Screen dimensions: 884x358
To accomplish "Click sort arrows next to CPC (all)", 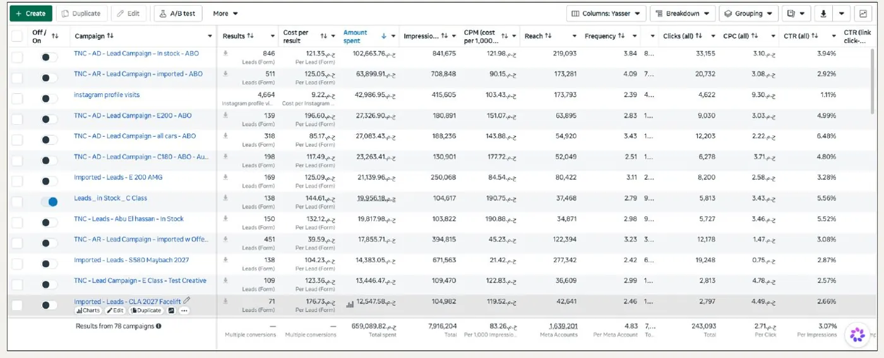I will click(755, 36).
